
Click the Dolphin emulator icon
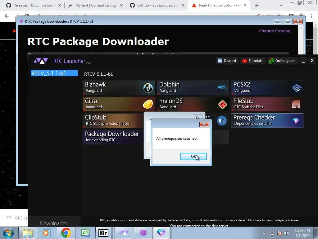(222, 87)
